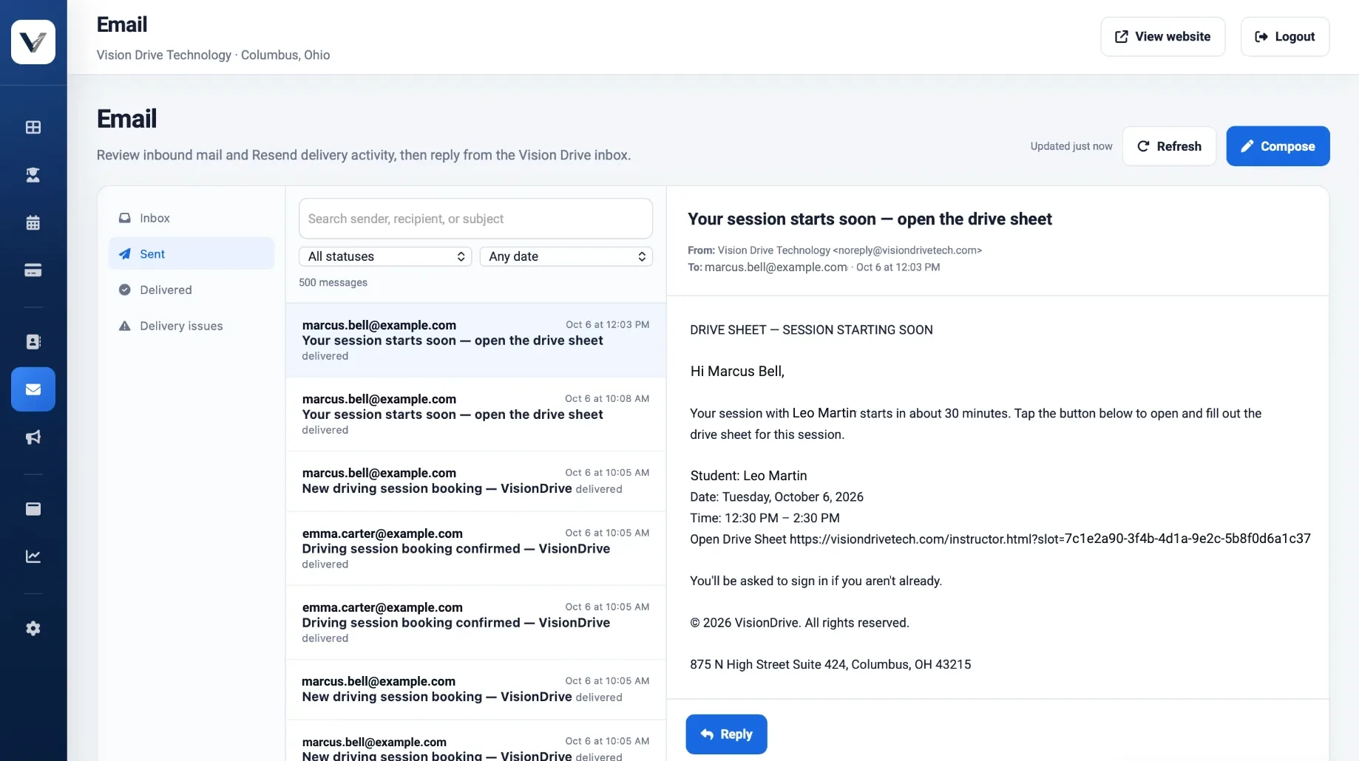Refresh the email list
Screen dimensions: 1359x761
(x=1169, y=146)
